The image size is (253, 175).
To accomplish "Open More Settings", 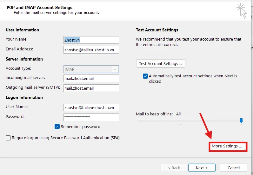I will click(227, 146).
